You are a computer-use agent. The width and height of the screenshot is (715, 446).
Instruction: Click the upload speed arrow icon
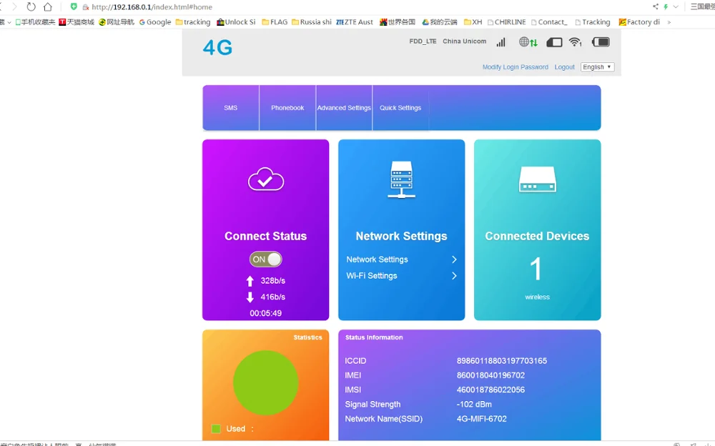(x=250, y=281)
